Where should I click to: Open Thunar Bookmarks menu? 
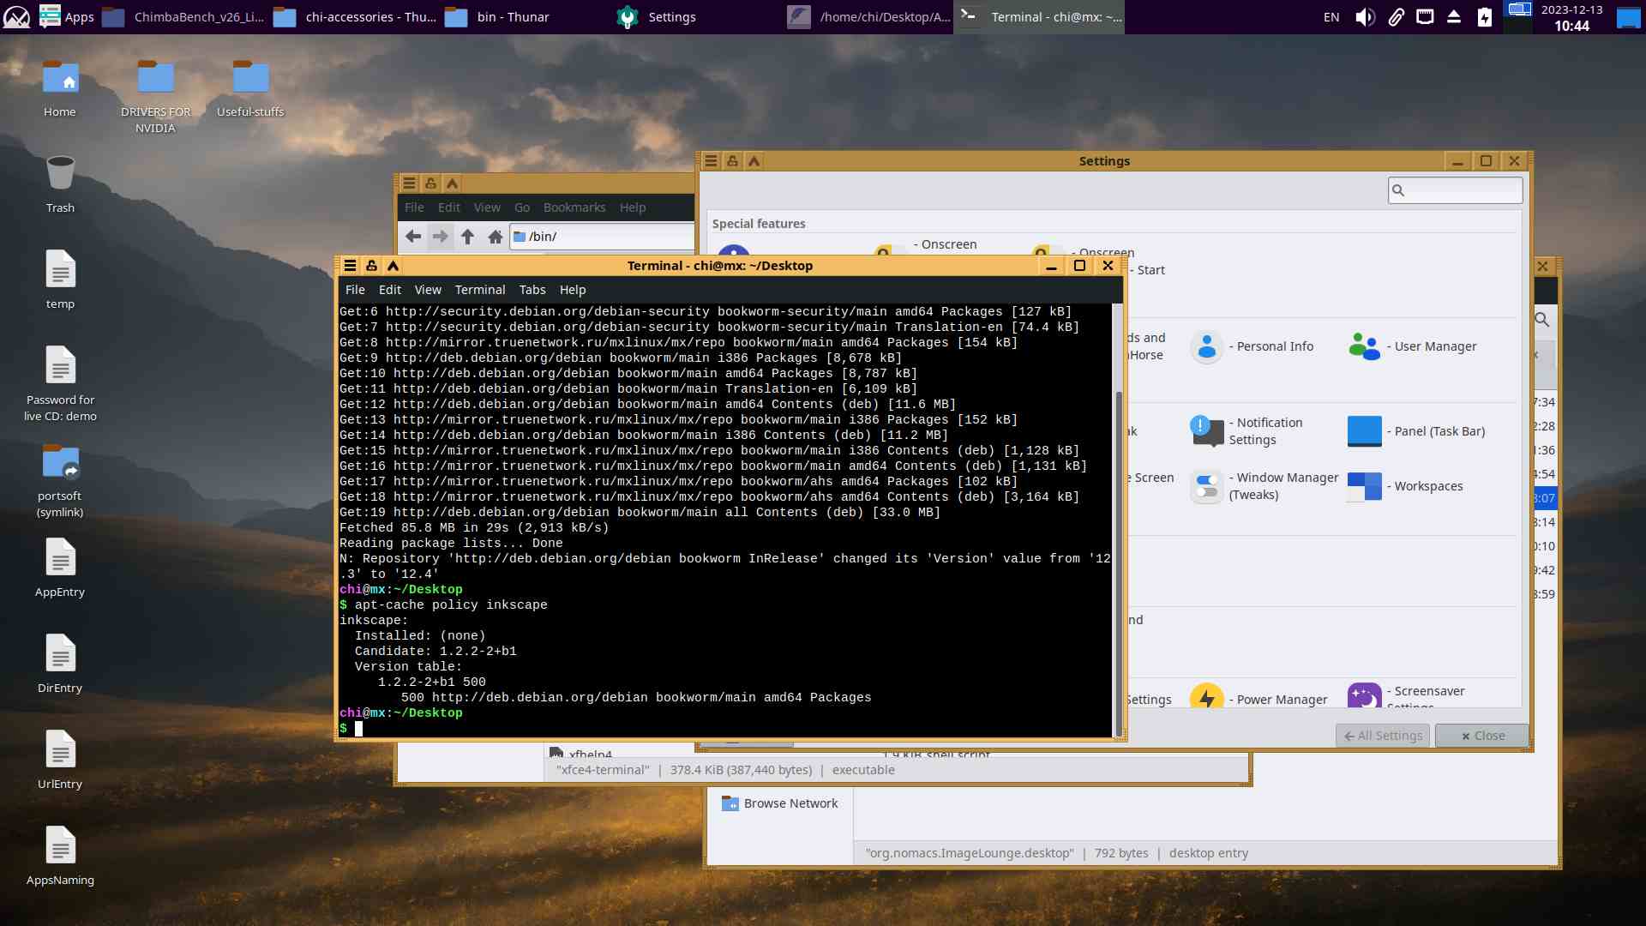[574, 207]
